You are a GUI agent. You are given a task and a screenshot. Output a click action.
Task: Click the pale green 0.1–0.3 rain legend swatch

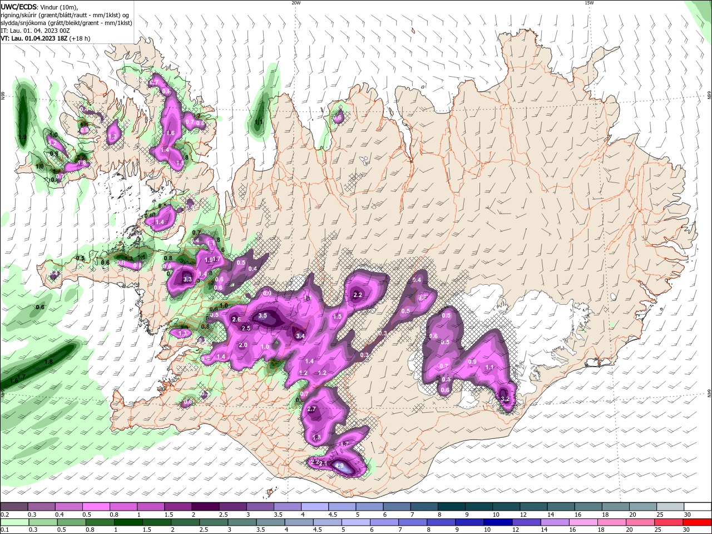(14, 523)
